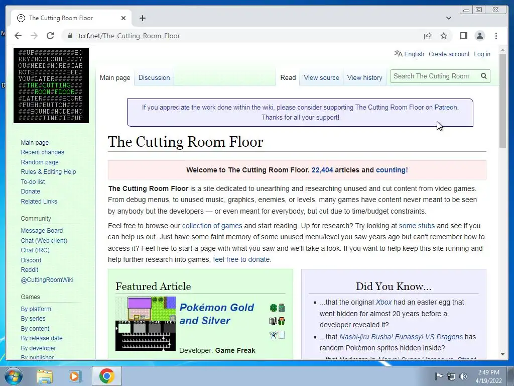This screenshot has width=514, height=386.
Task: Click the share page icon in address bar
Action: click(x=428, y=36)
